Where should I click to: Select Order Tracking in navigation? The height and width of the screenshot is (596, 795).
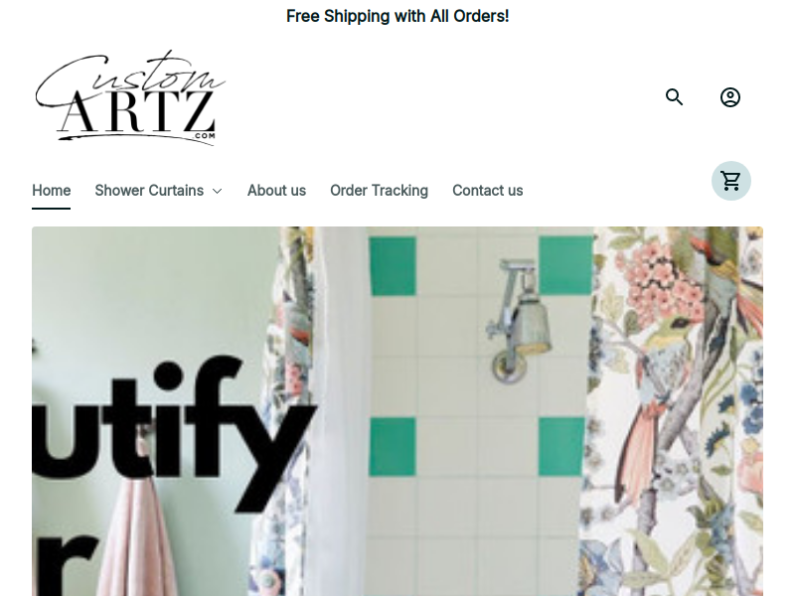click(379, 191)
